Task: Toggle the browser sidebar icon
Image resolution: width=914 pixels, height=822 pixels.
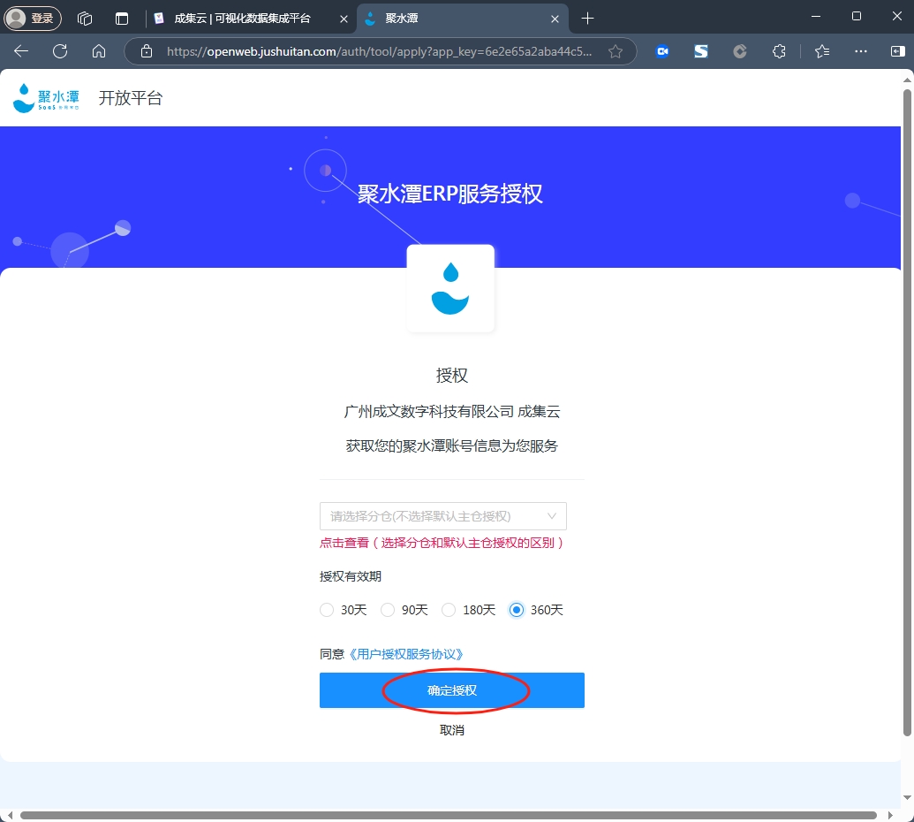Action: pyautogui.click(x=898, y=51)
